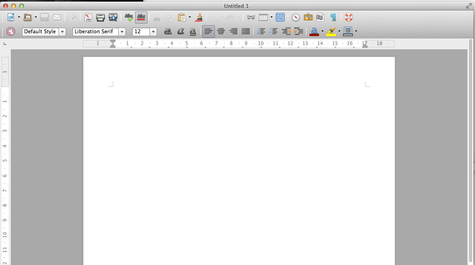
Task: Click the Print document icon
Action: point(100,17)
